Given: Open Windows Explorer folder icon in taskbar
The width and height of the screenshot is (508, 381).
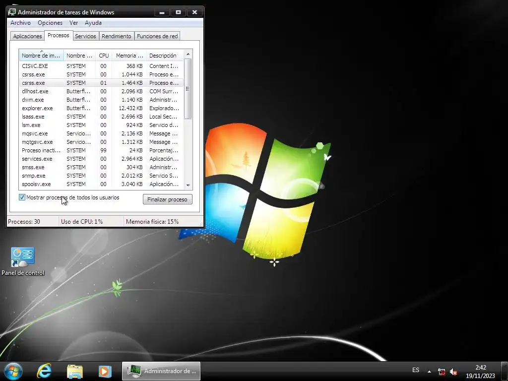Looking at the screenshot, I should tap(75, 372).
